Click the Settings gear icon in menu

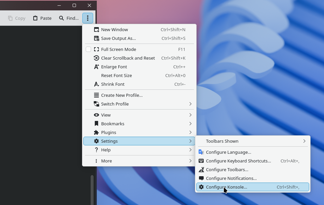(x=96, y=141)
